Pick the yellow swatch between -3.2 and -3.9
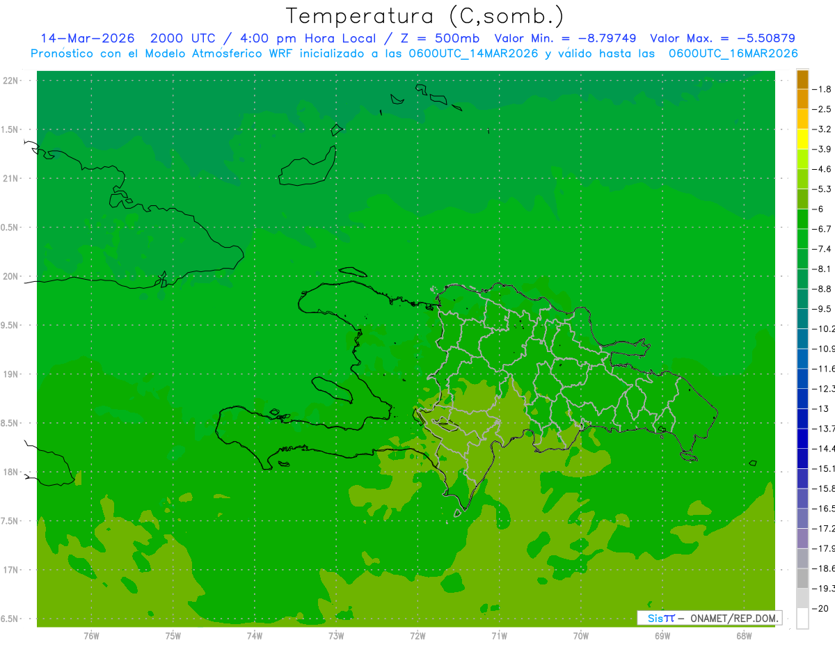 point(802,139)
